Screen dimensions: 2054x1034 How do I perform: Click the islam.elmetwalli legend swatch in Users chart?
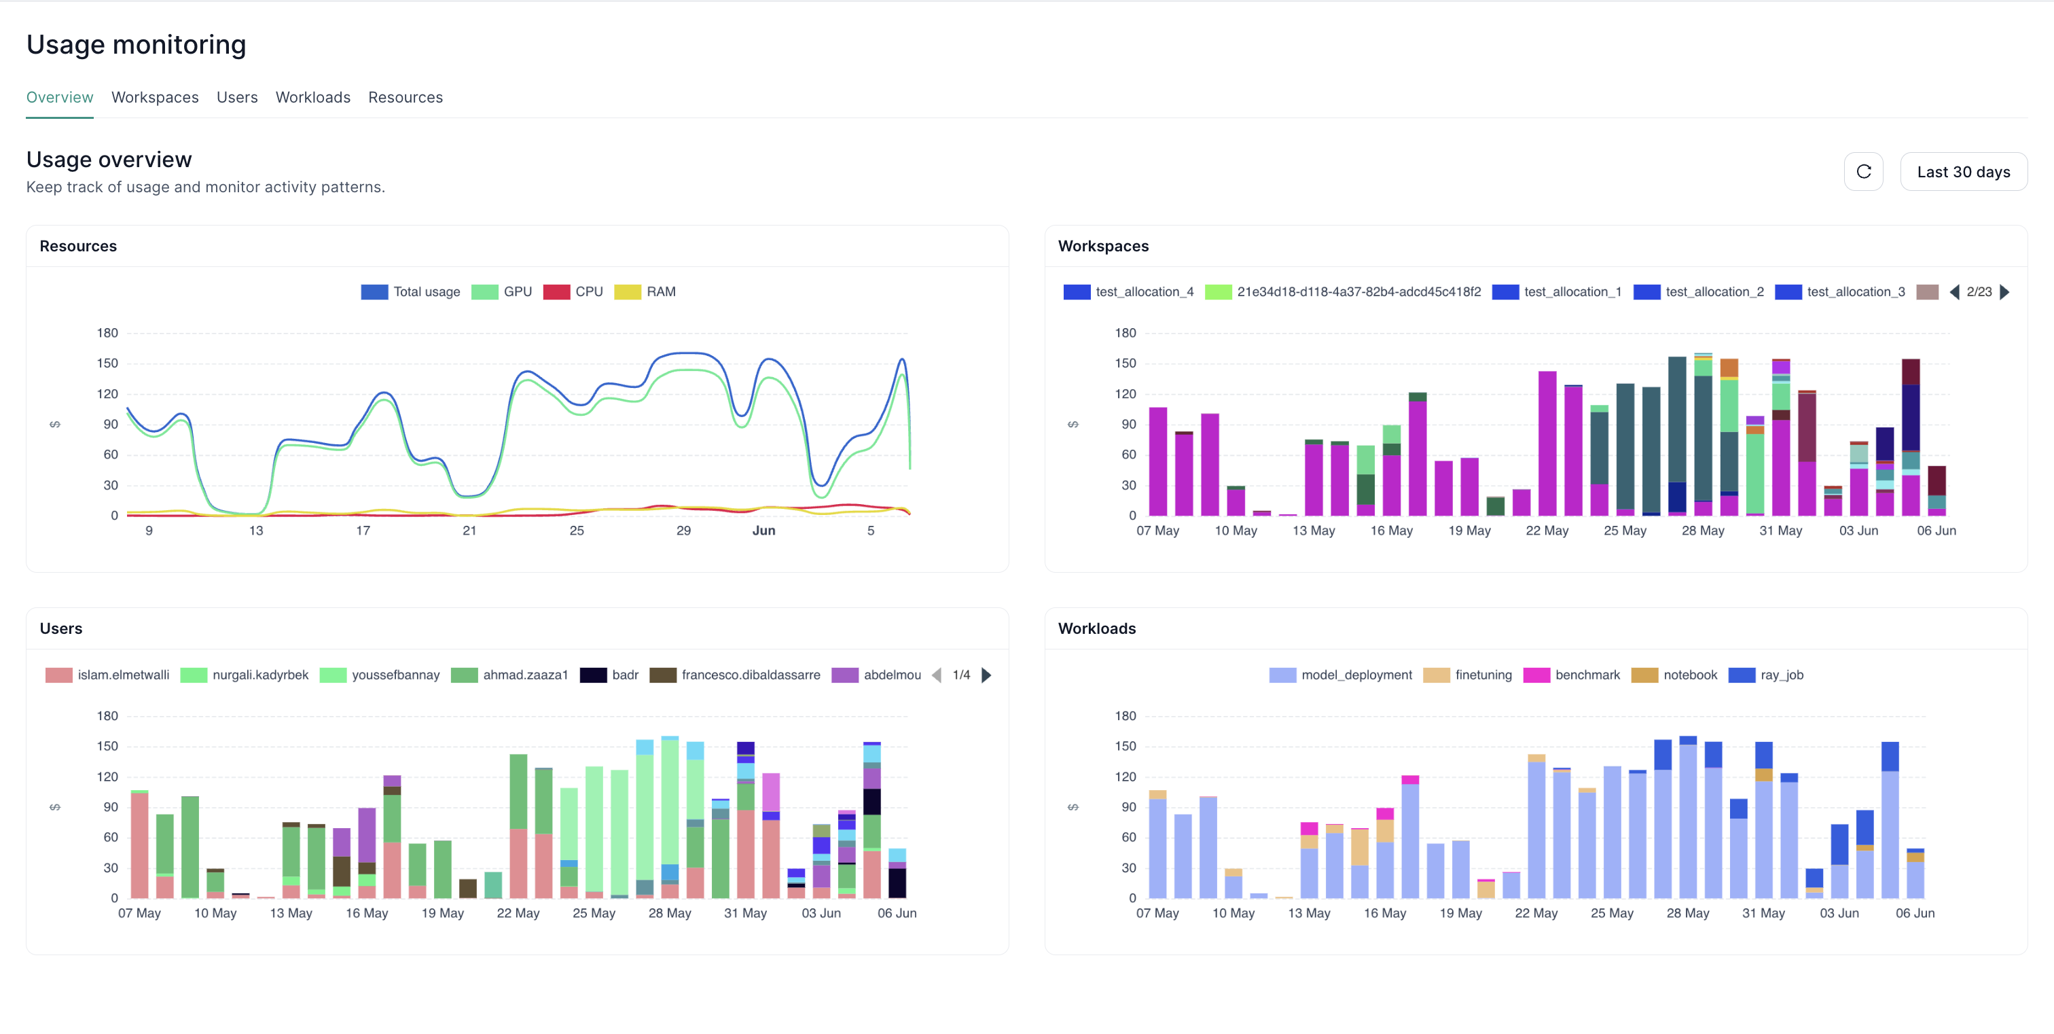[59, 675]
